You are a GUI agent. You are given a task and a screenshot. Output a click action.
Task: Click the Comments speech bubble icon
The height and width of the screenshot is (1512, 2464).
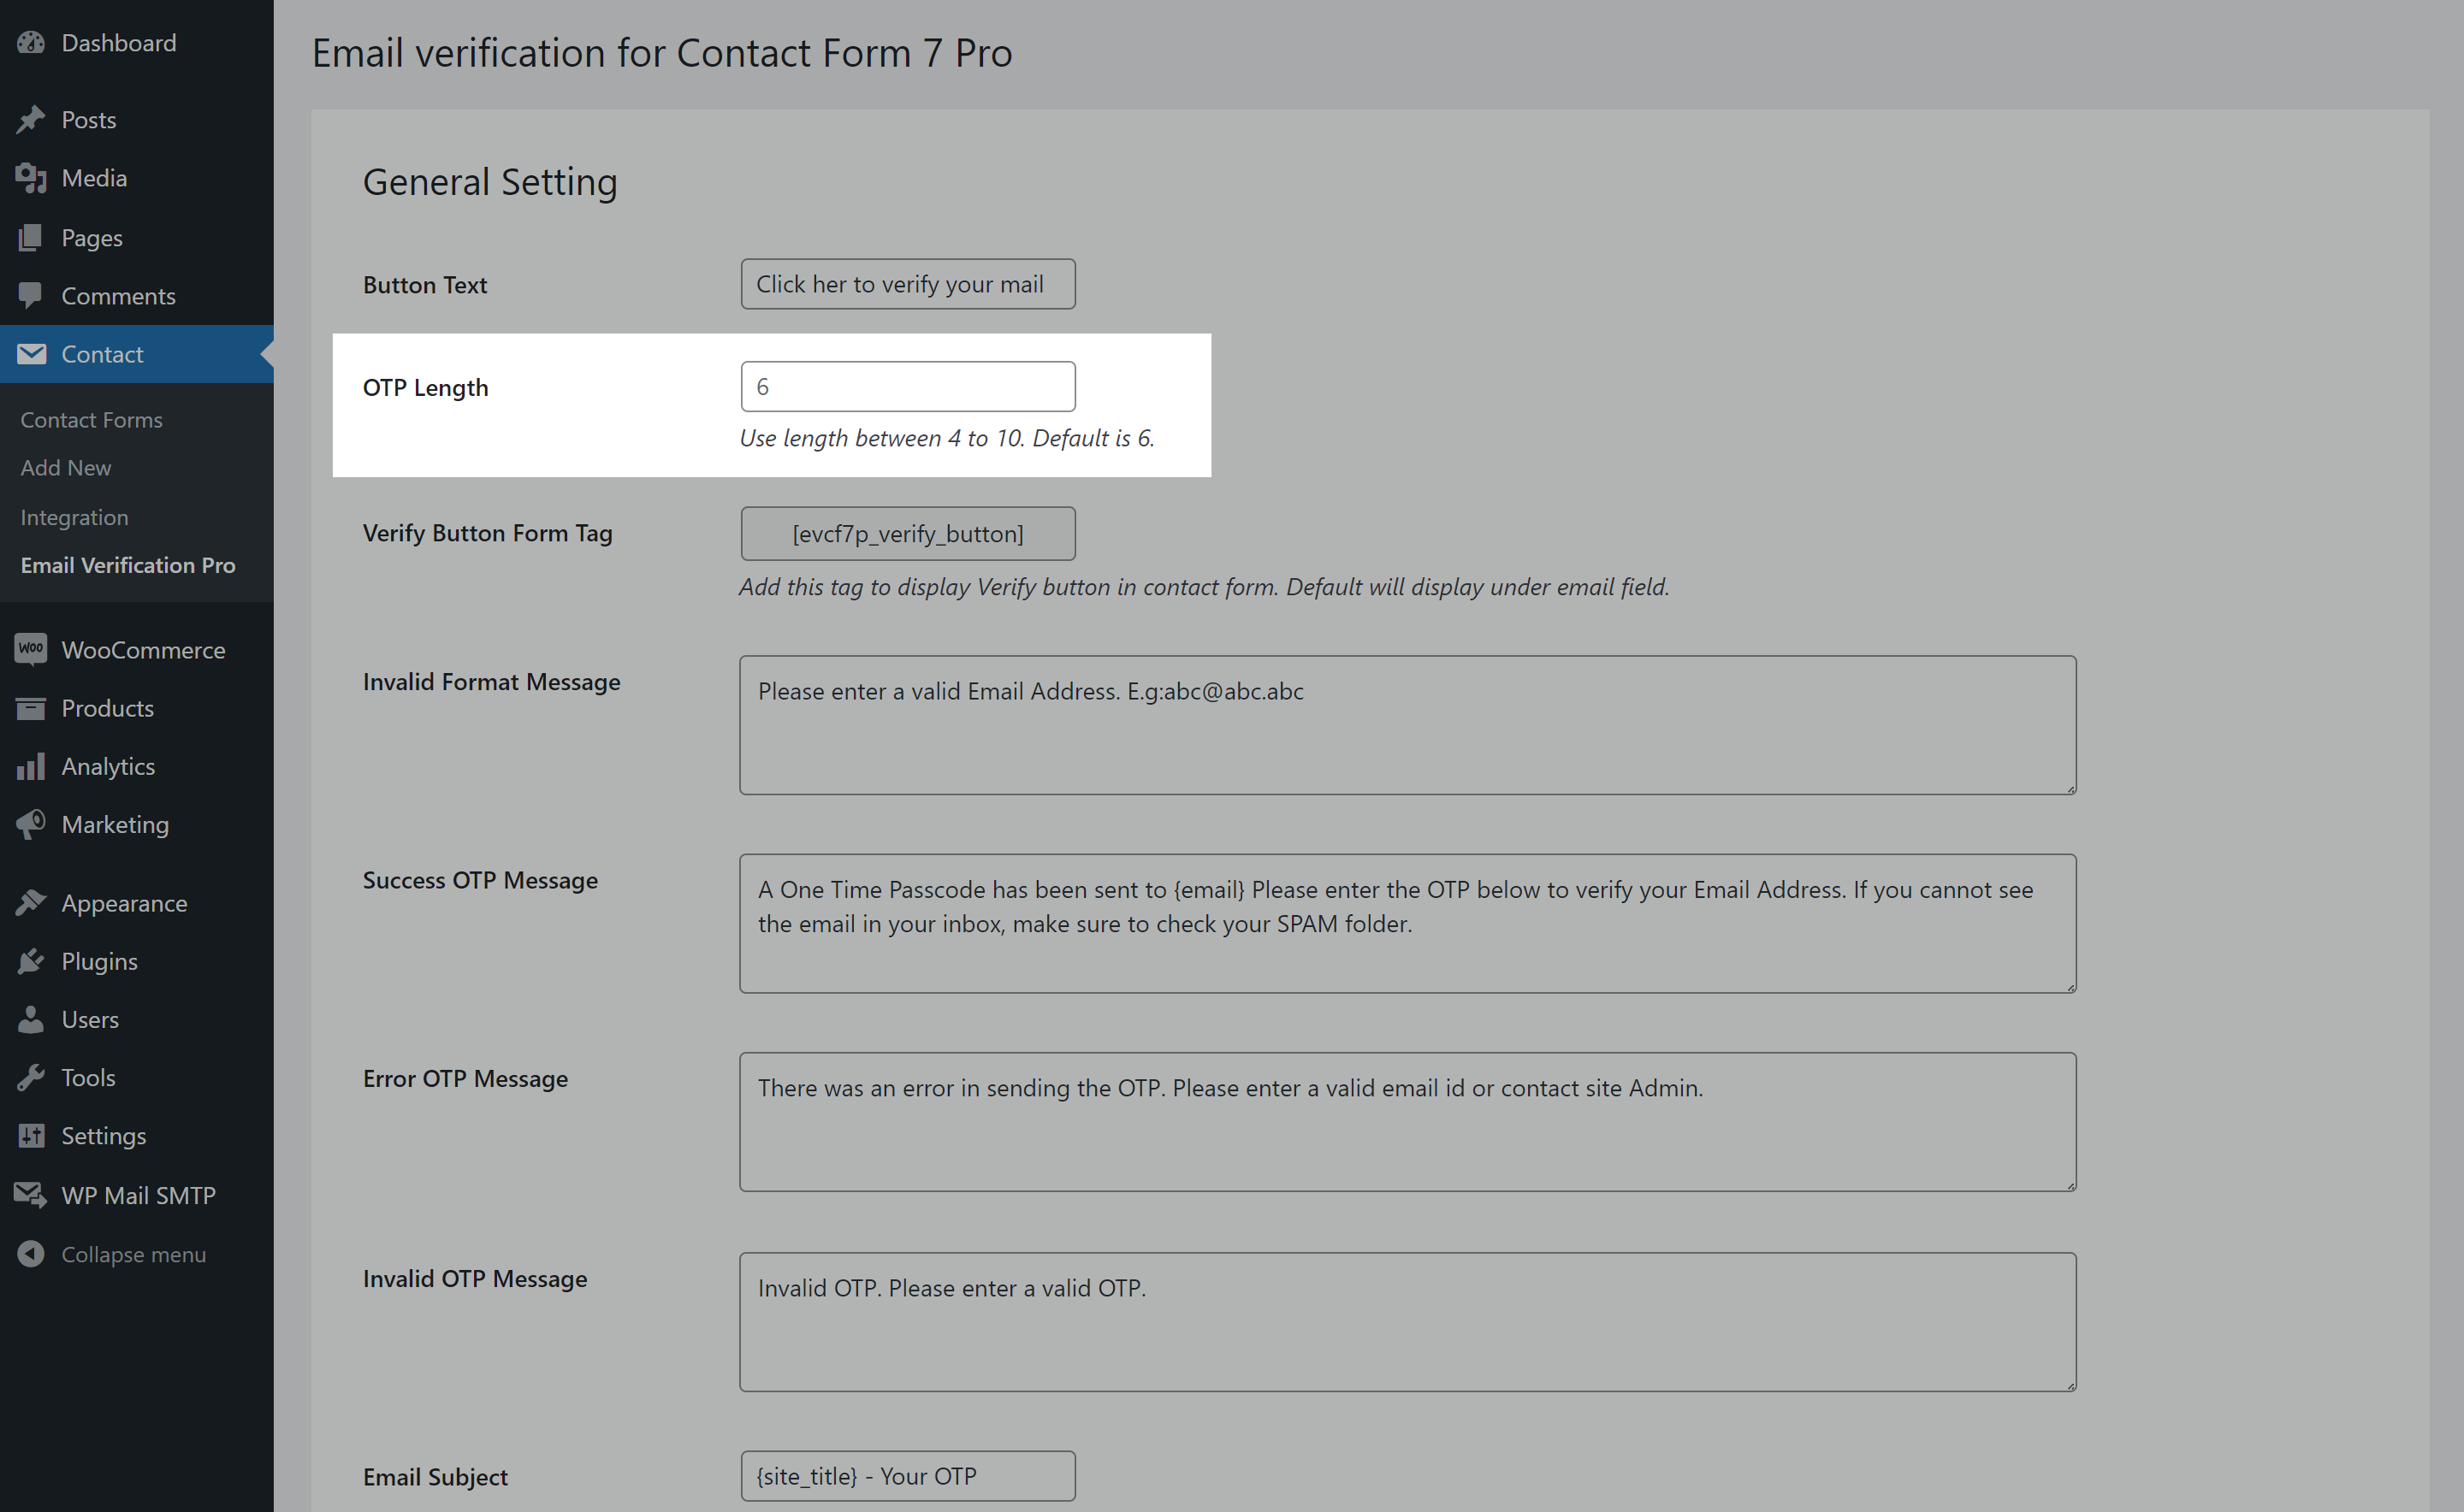(31, 296)
